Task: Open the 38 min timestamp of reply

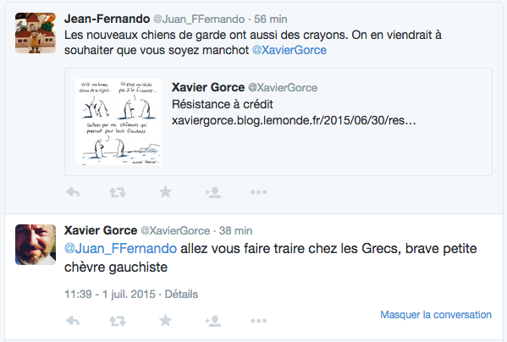Action: (235, 231)
